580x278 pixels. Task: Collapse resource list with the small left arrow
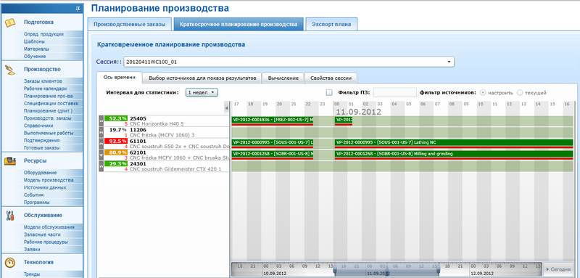(226, 107)
